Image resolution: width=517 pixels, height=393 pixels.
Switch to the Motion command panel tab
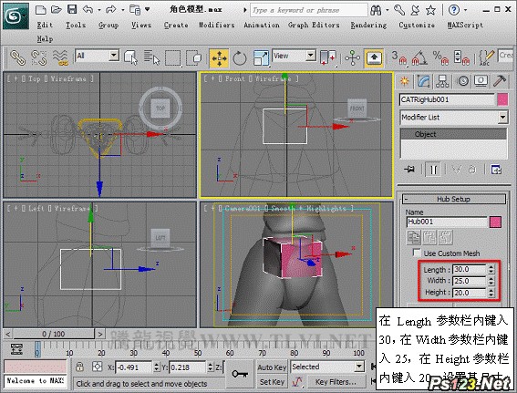click(x=463, y=81)
